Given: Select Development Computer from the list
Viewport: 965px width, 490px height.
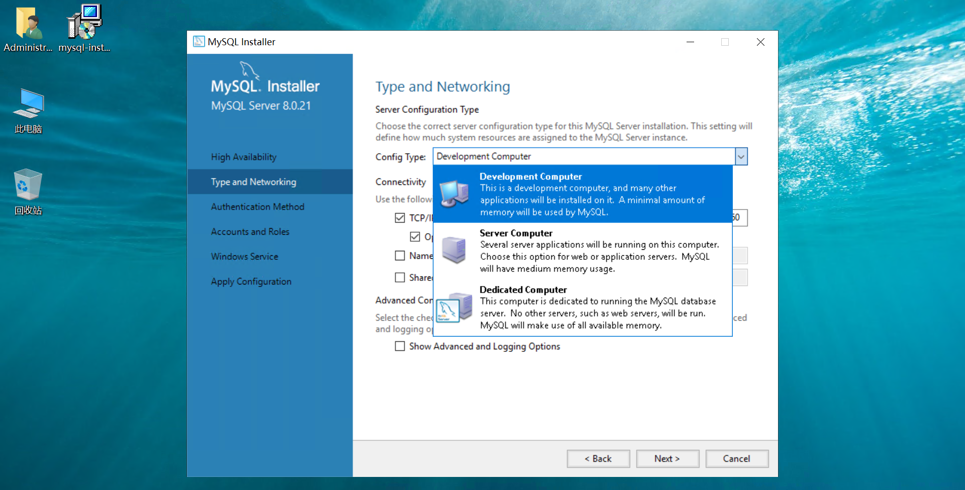Looking at the screenshot, I should [x=583, y=194].
